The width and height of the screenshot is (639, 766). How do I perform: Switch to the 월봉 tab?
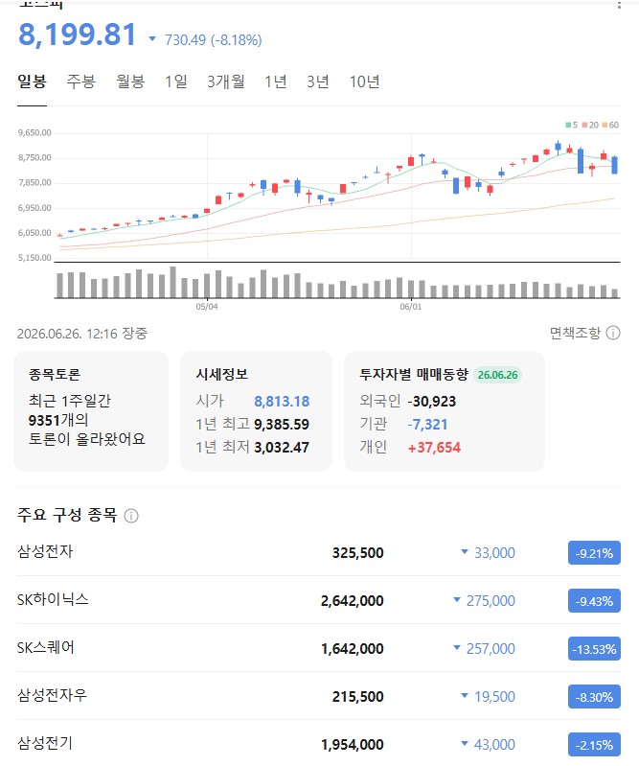click(x=130, y=81)
